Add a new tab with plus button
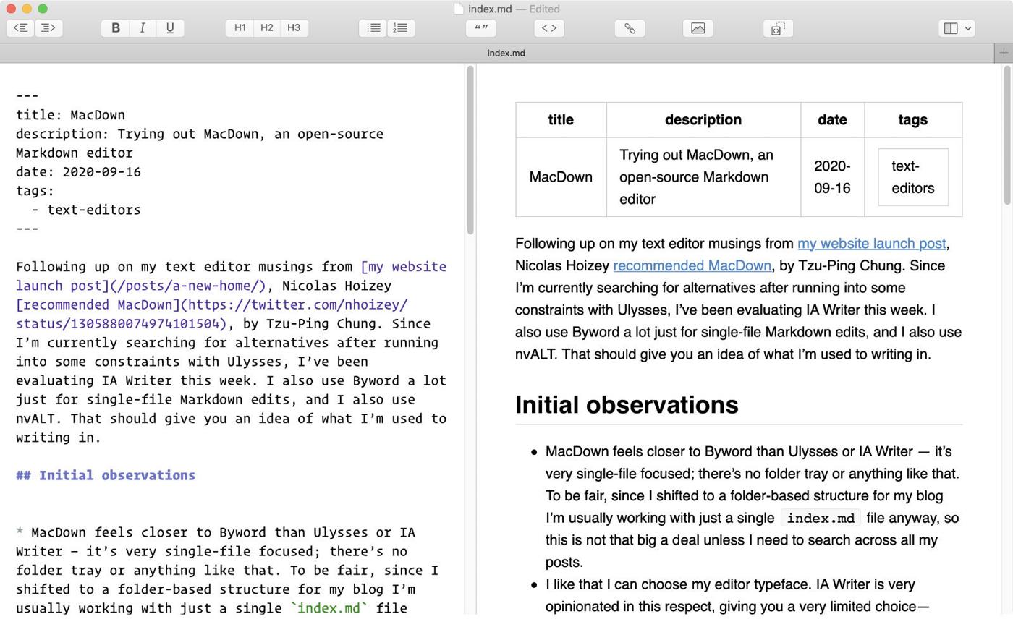1013x627 pixels. coord(1003,53)
